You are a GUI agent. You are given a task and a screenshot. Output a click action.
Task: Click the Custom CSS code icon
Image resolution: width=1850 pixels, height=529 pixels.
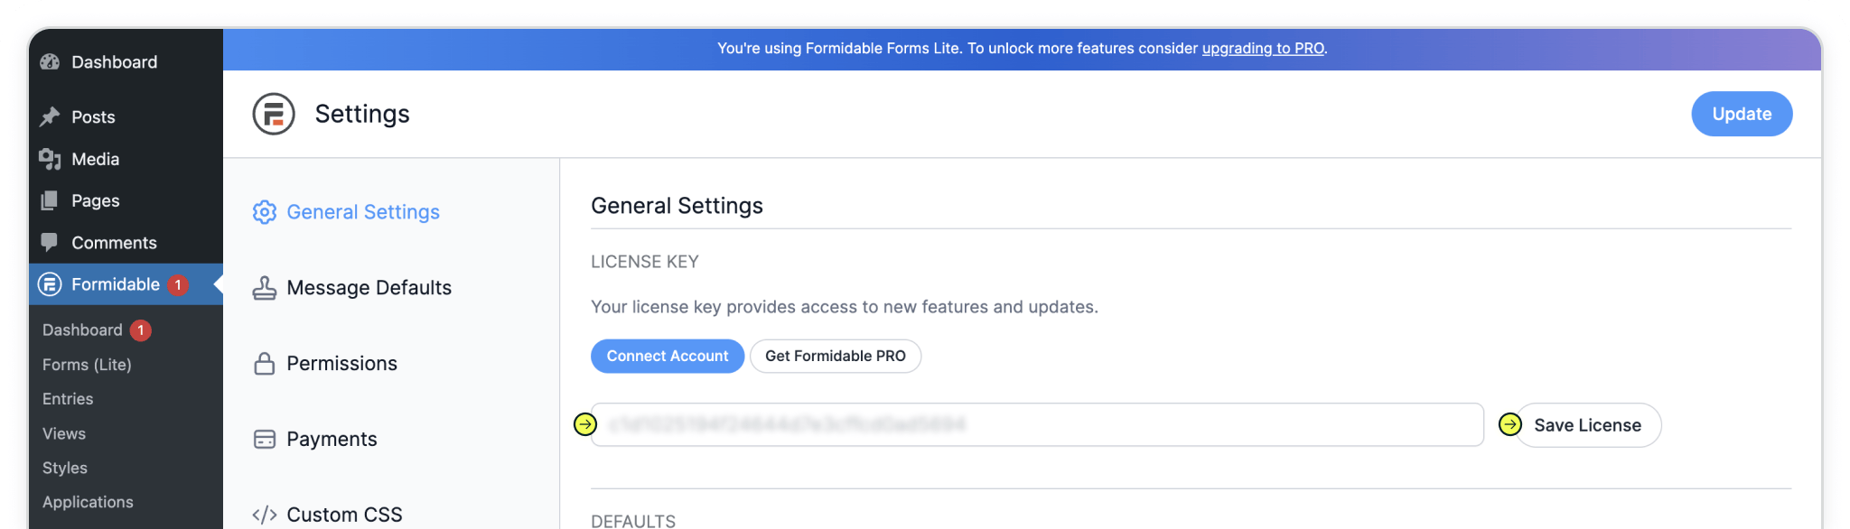[x=264, y=515]
